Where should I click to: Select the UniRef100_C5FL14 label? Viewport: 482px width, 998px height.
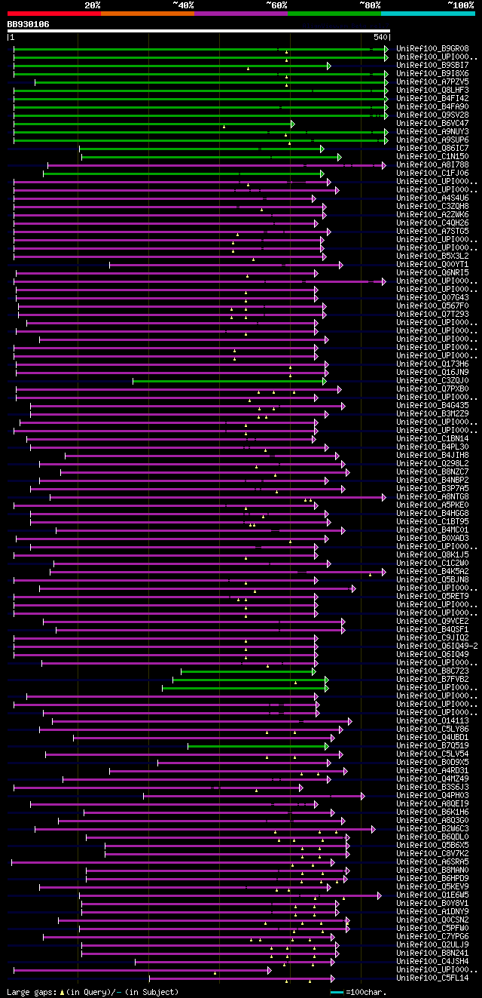(432, 978)
